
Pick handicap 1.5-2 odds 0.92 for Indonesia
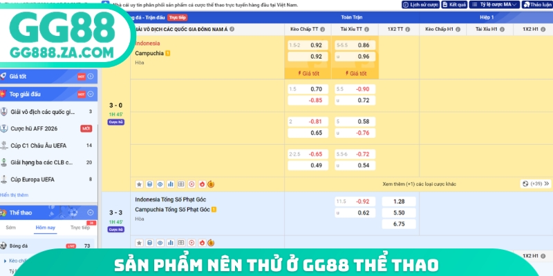308,46
